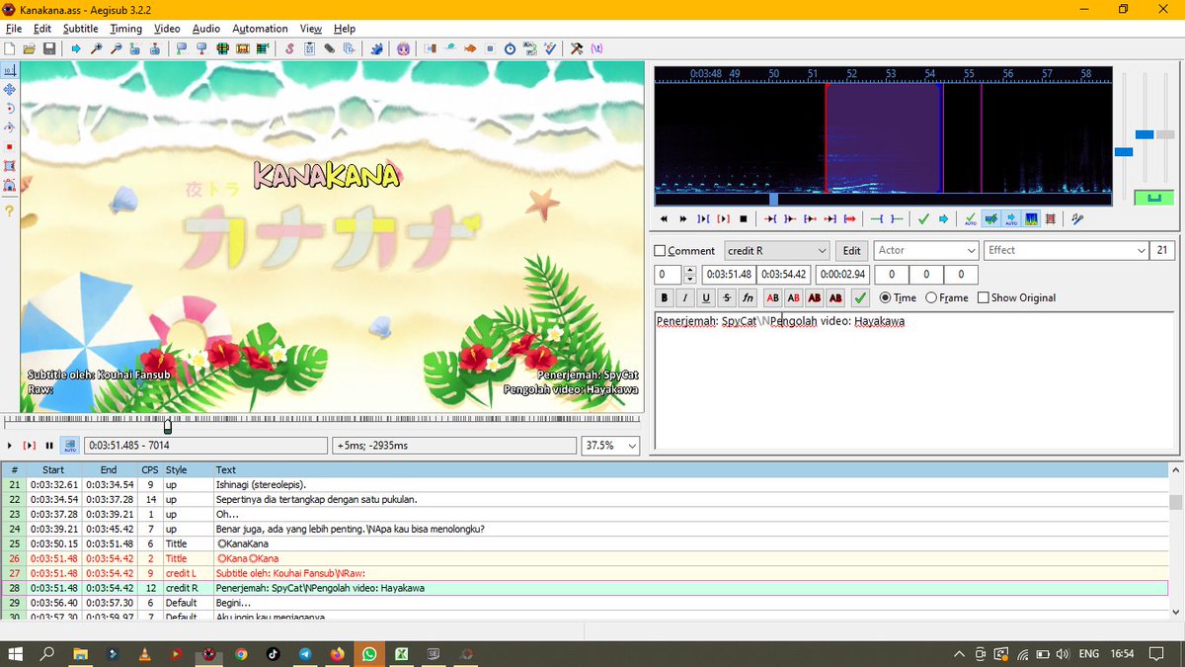Open the Attachments paperclip icon
1185x667 pixels.
(329, 48)
